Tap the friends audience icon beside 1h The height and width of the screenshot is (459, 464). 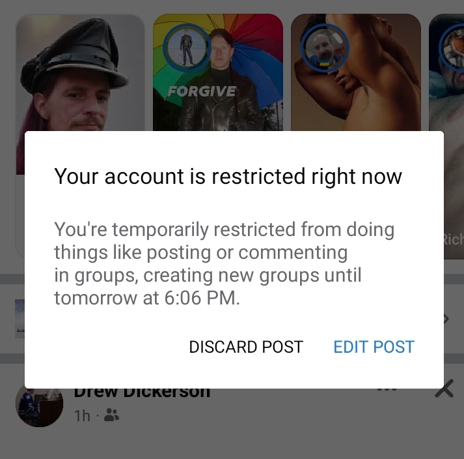click(x=111, y=415)
